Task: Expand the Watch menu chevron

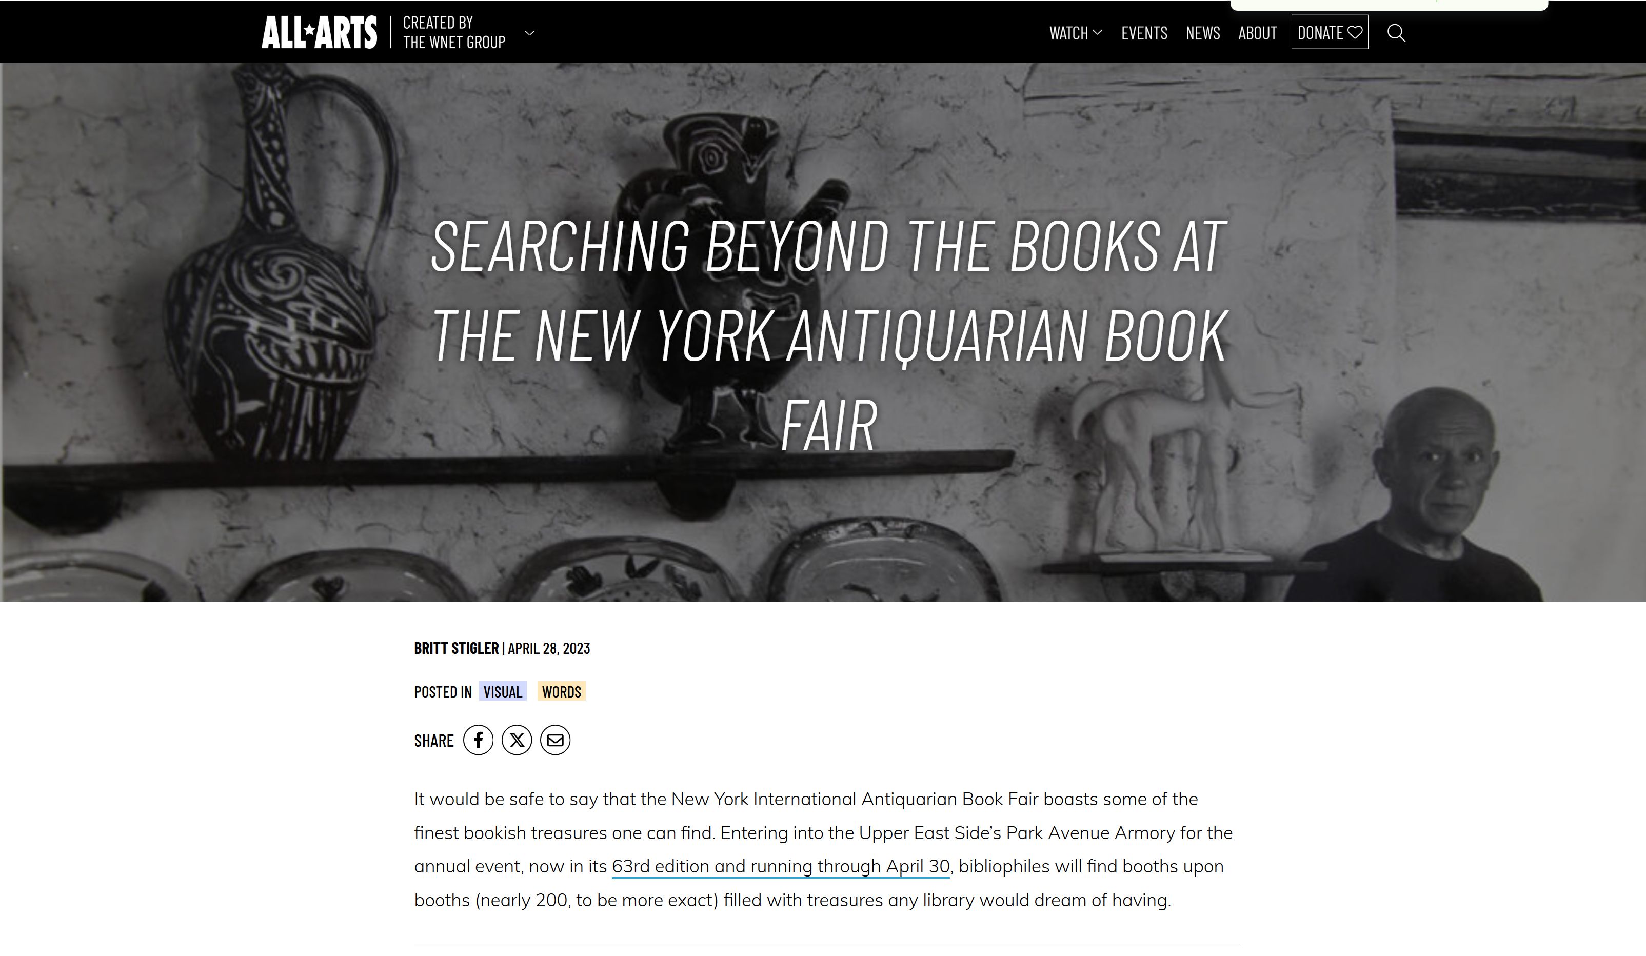Action: point(1097,33)
